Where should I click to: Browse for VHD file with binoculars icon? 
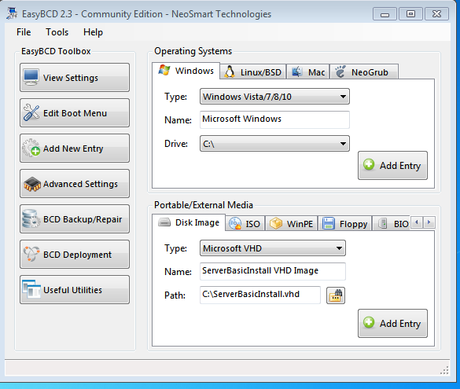[x=336, y=295]
